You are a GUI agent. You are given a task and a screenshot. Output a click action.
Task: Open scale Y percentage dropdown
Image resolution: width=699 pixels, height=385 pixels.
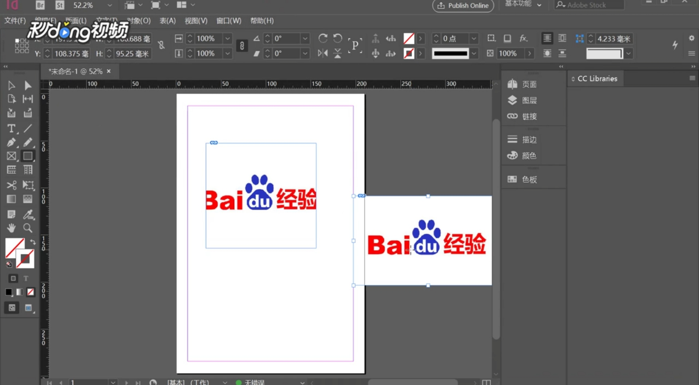[227, 53]
